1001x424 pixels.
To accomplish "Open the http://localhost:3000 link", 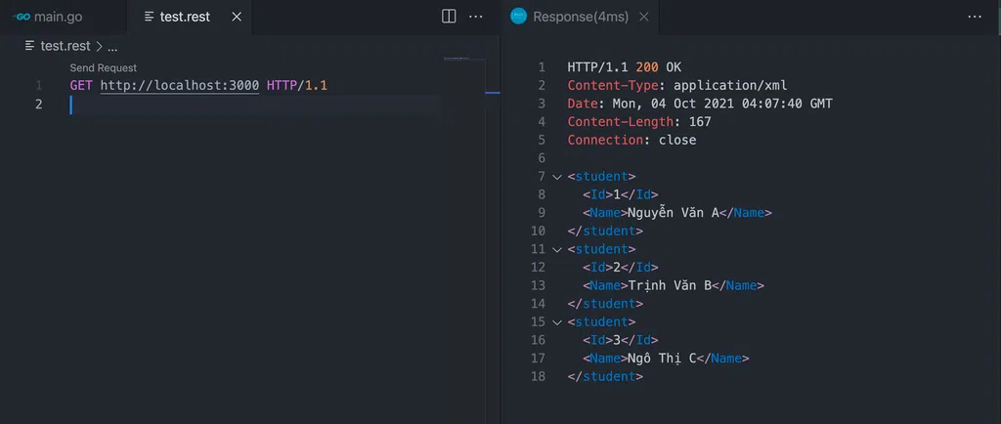I will (180, 85).
